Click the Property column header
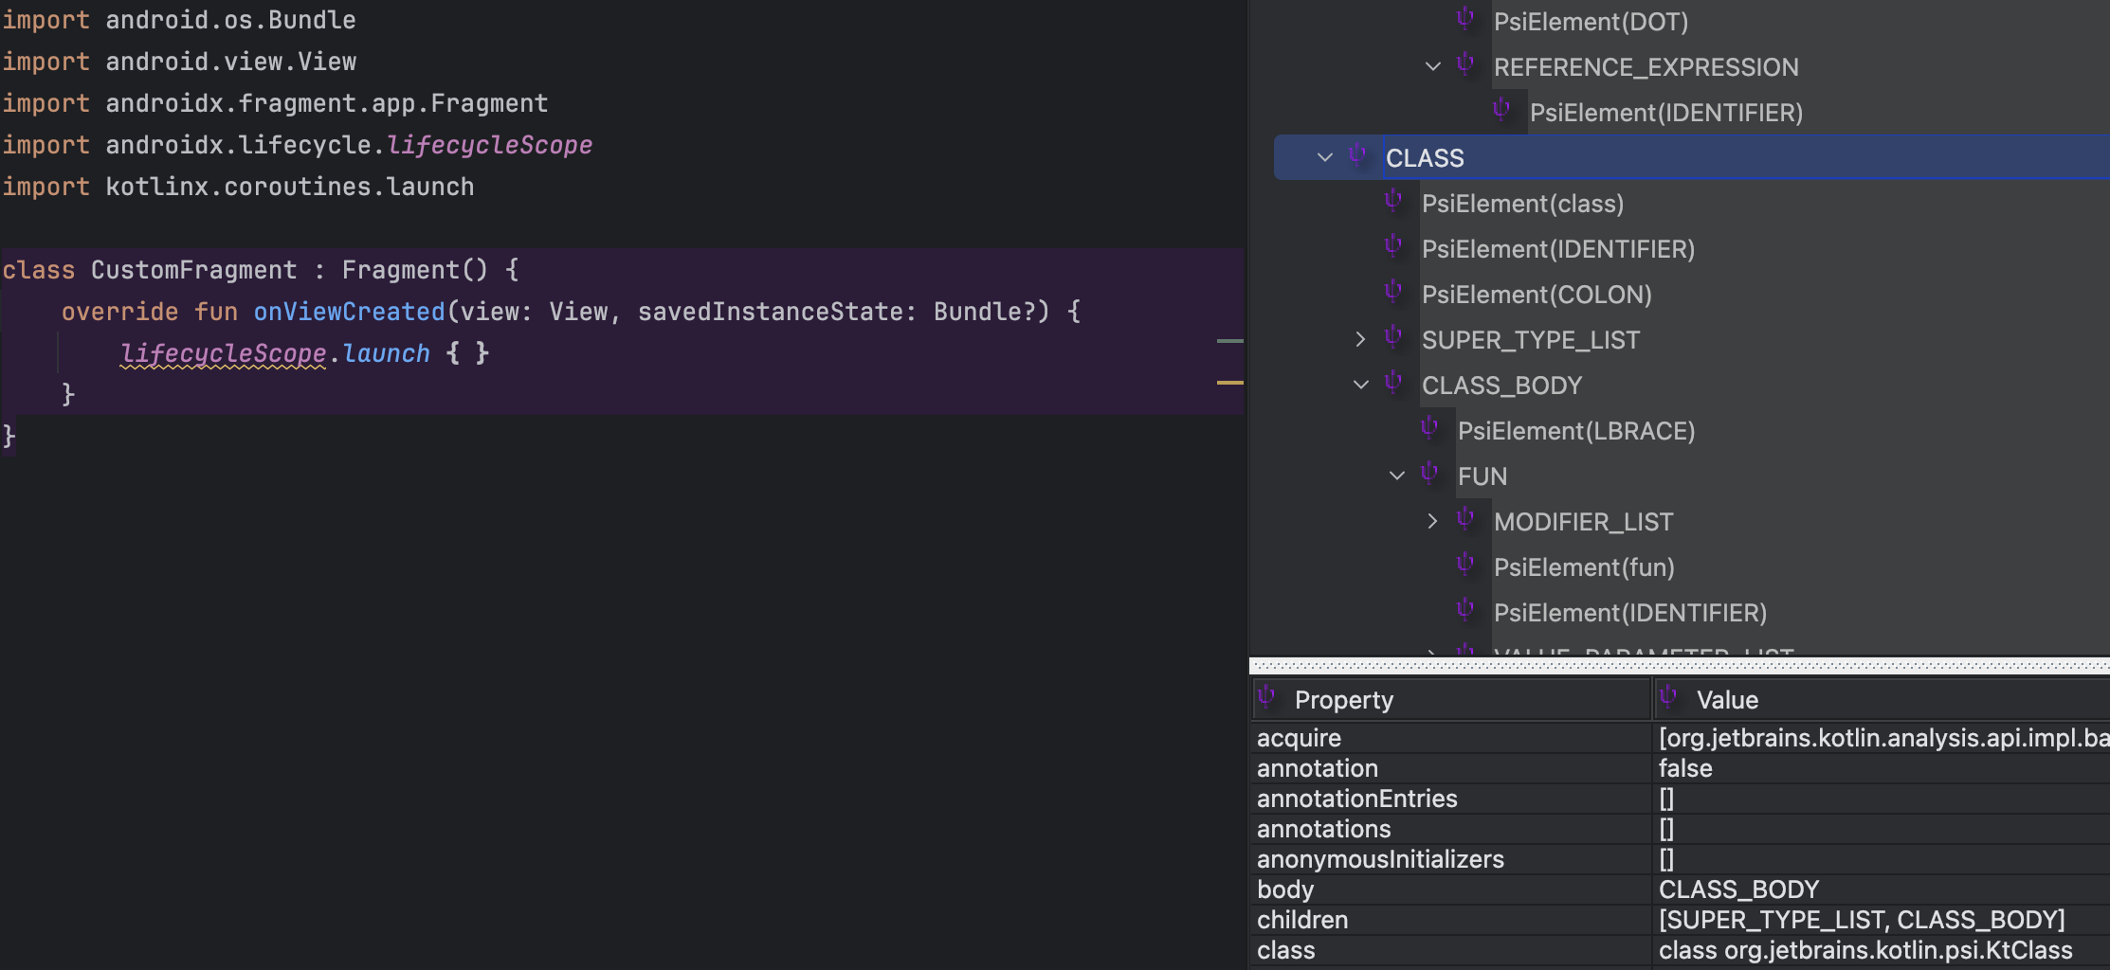This screenshot has width=2110, height=970. (1451, 699)
